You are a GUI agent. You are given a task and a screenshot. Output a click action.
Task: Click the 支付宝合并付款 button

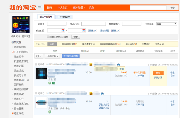[x=71, y=56]
